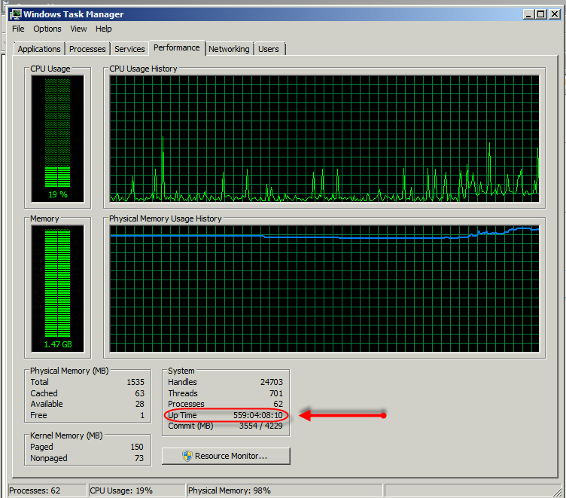Click the Kernel Memory Paged value 150
The image size is (566, 498).
pos(137,447)
